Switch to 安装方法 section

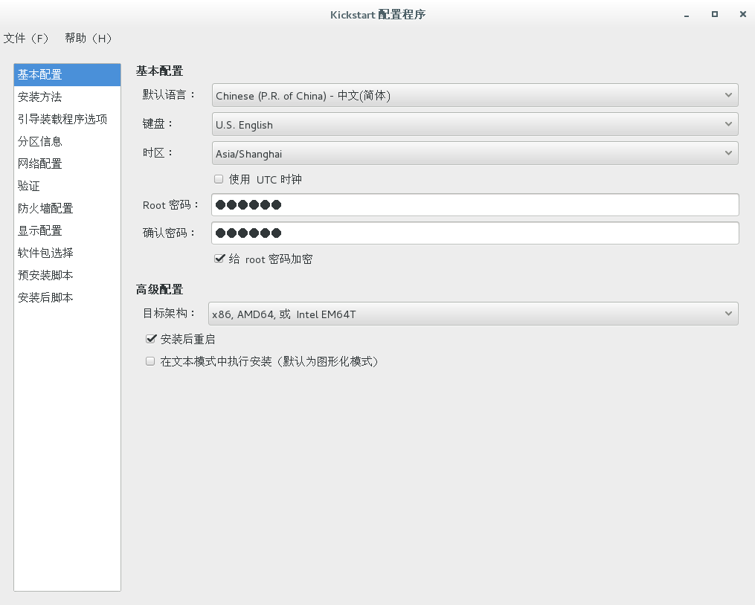67,97
